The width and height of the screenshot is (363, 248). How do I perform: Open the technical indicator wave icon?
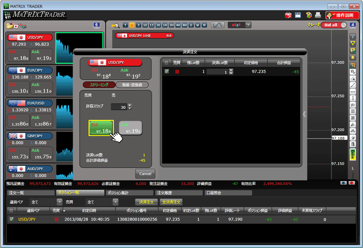tap(218, 25)
